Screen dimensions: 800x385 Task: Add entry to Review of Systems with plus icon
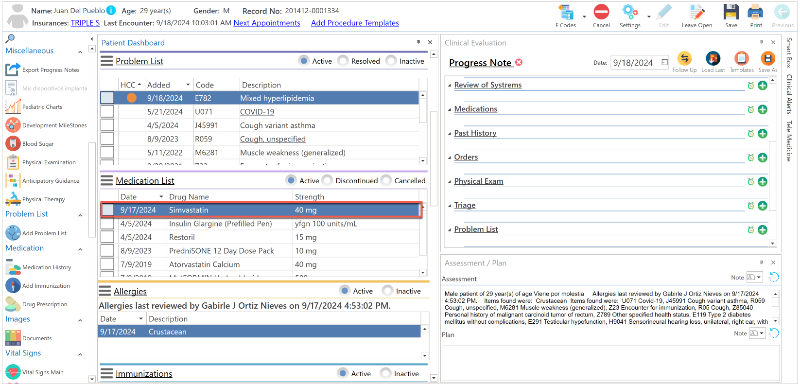point(763,86)
